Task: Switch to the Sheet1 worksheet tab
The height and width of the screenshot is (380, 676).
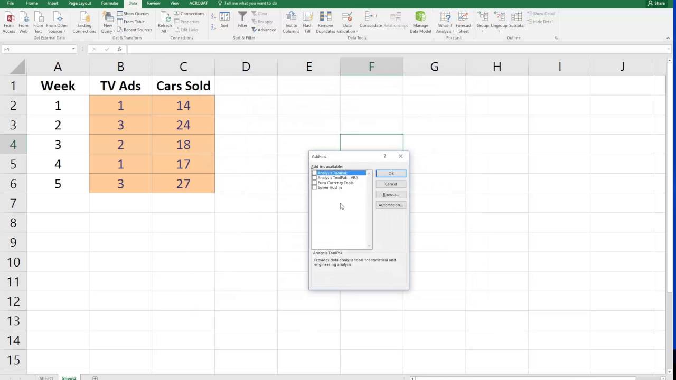Action: tap(46, 378)
